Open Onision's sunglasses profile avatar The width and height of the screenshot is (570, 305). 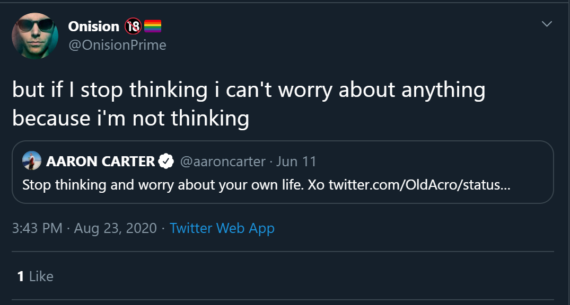click(x=35, y=35)
